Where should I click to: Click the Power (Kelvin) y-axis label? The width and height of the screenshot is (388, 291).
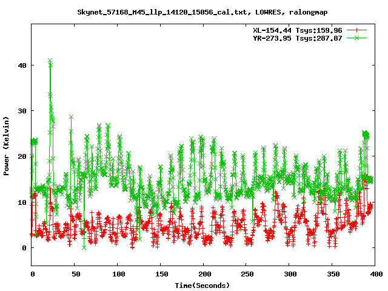tap(6, 146)
